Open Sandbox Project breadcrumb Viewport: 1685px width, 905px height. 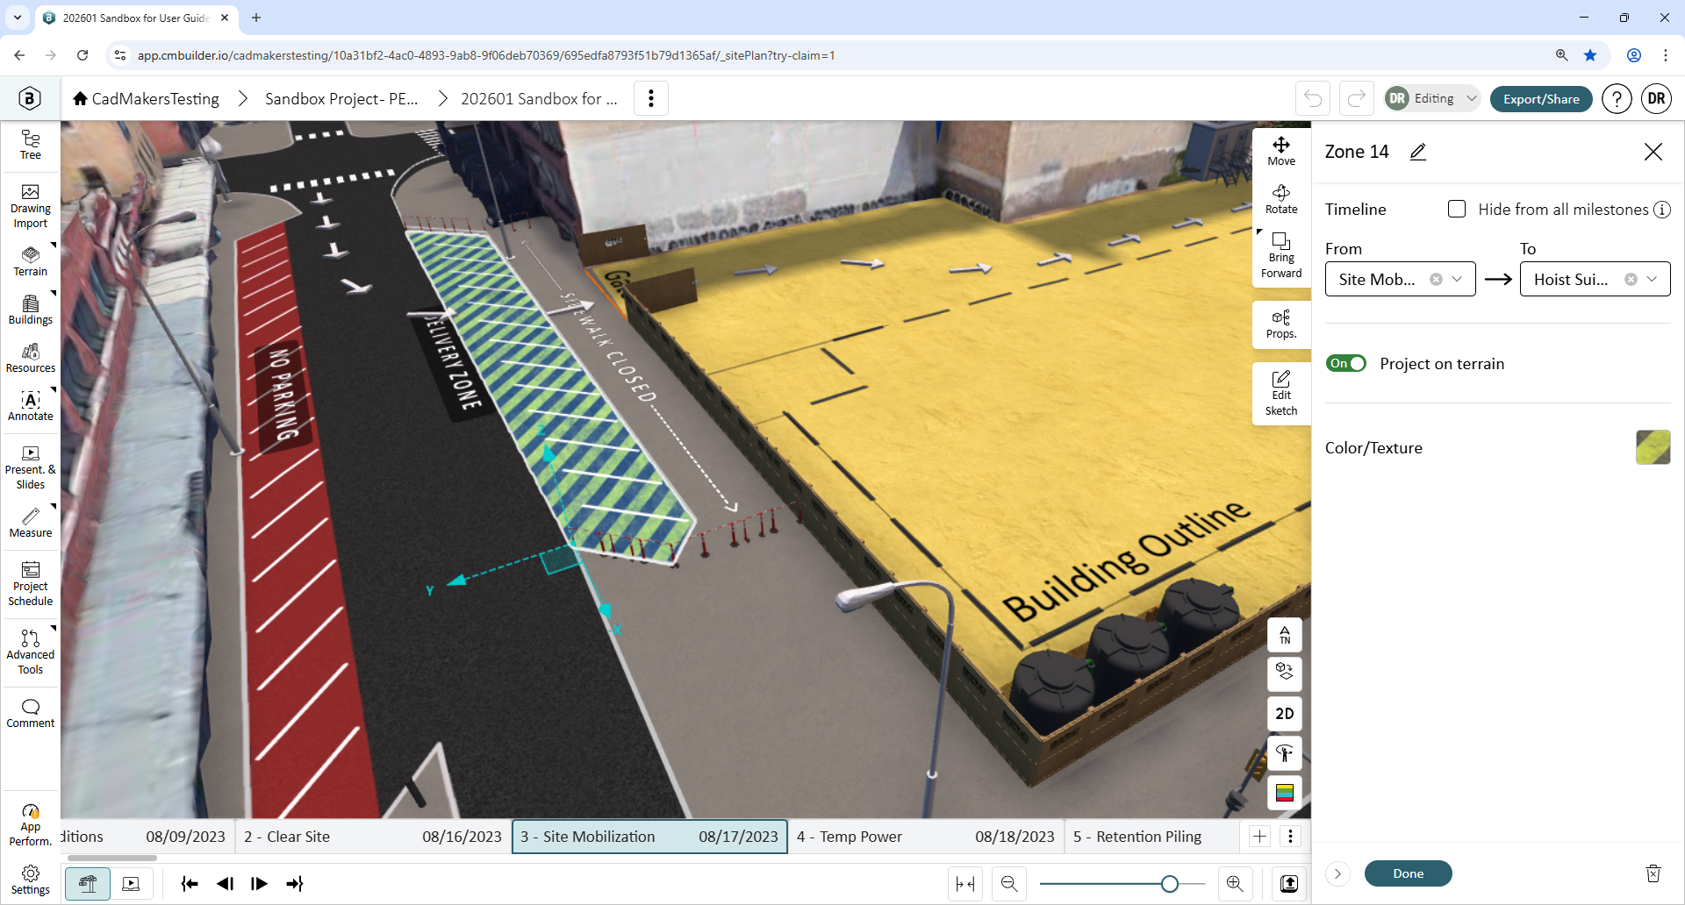[341, 98]
